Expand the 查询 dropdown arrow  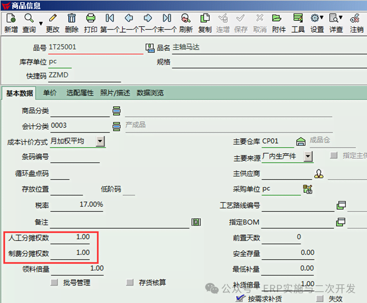pos(40,23)
